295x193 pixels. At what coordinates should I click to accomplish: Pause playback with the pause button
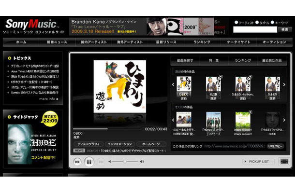click(89, 162)
